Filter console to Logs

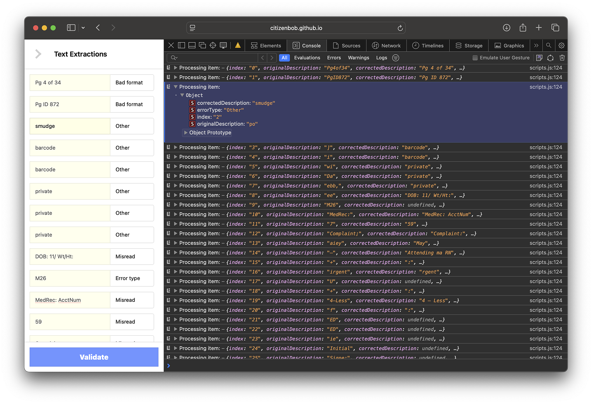pos(381,57)
